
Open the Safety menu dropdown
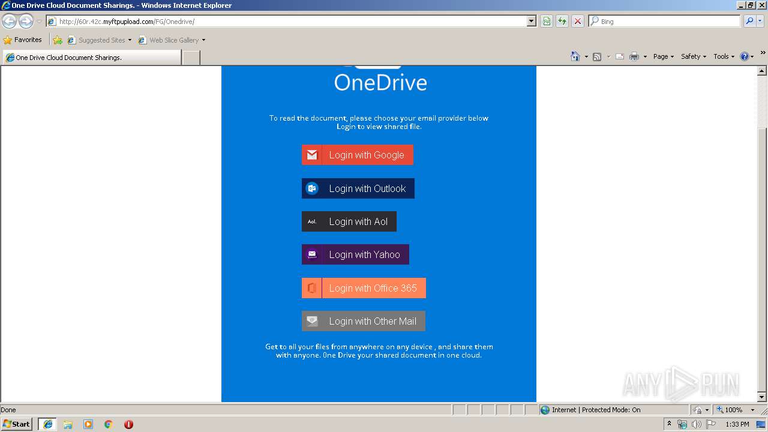pos(693,56)
